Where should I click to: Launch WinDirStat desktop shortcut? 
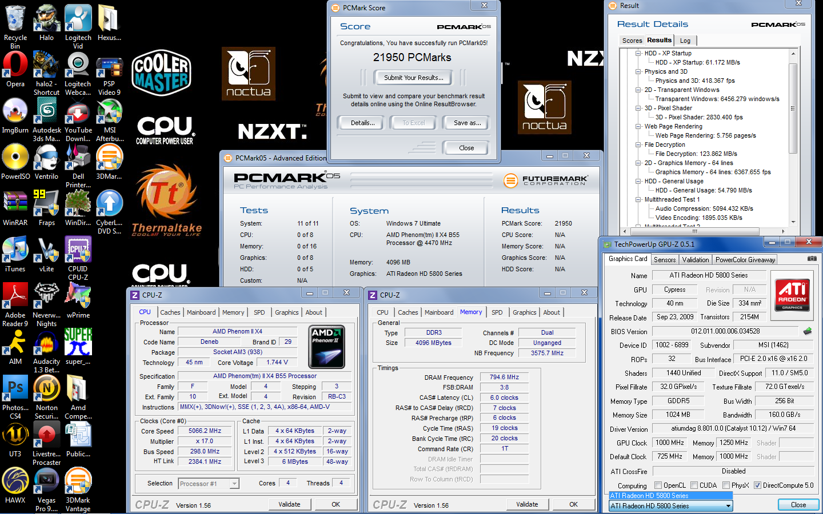coord(78,208)
